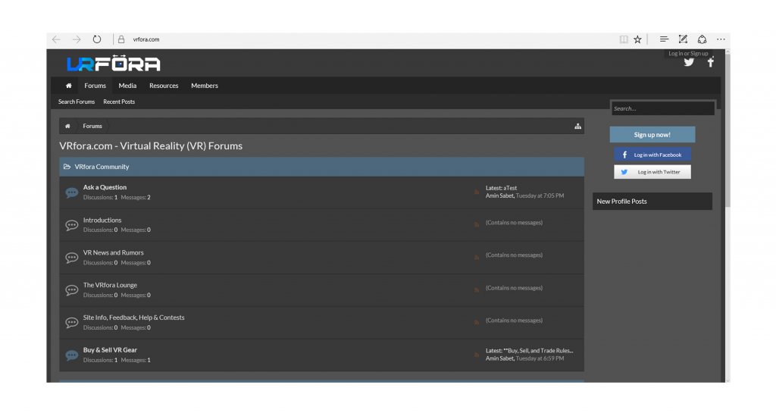Open browser more options ellipsis
This screenshot has height=416, width=776.
pyautogui.click(x=721, y=39)
